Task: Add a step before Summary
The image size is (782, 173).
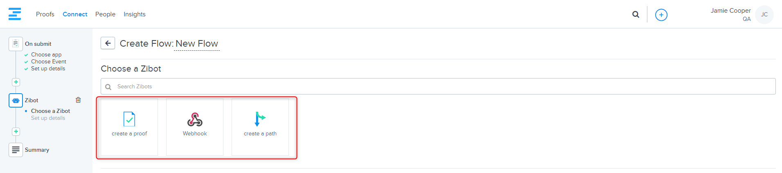Action: click(16, 132)
